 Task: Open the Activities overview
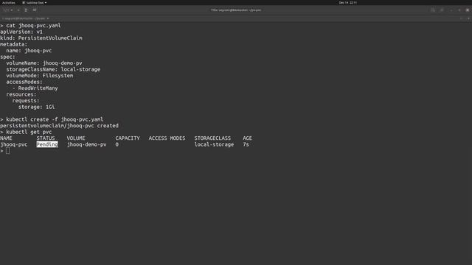(x=8, y=3)
